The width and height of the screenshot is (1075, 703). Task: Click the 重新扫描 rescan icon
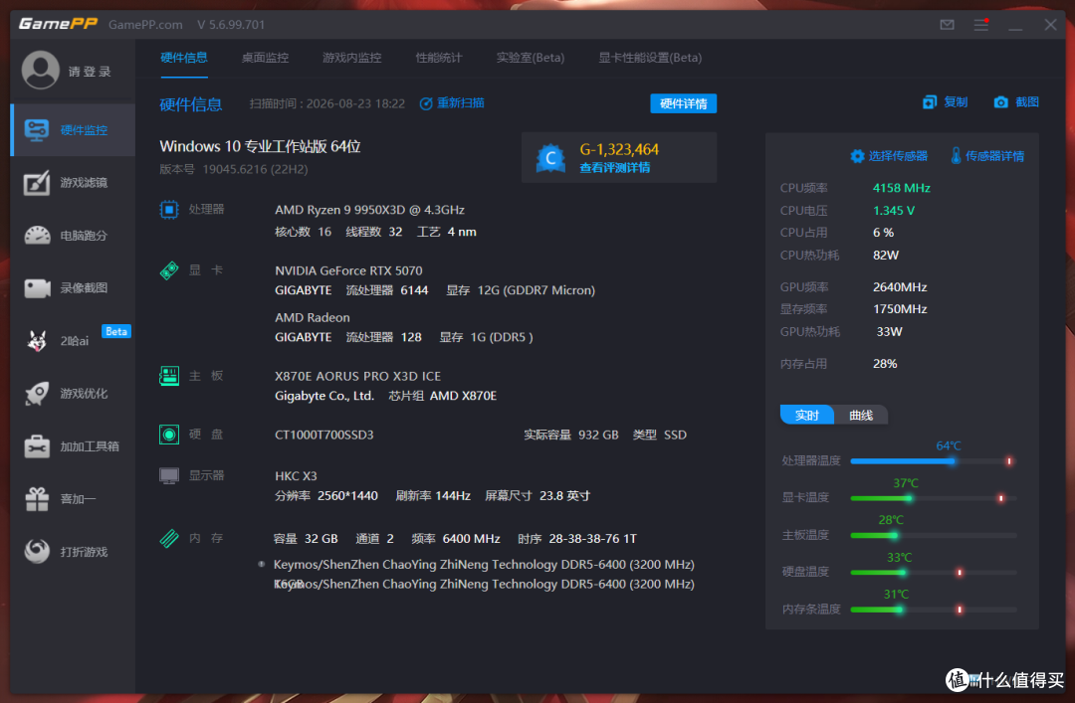pos(426,103)
